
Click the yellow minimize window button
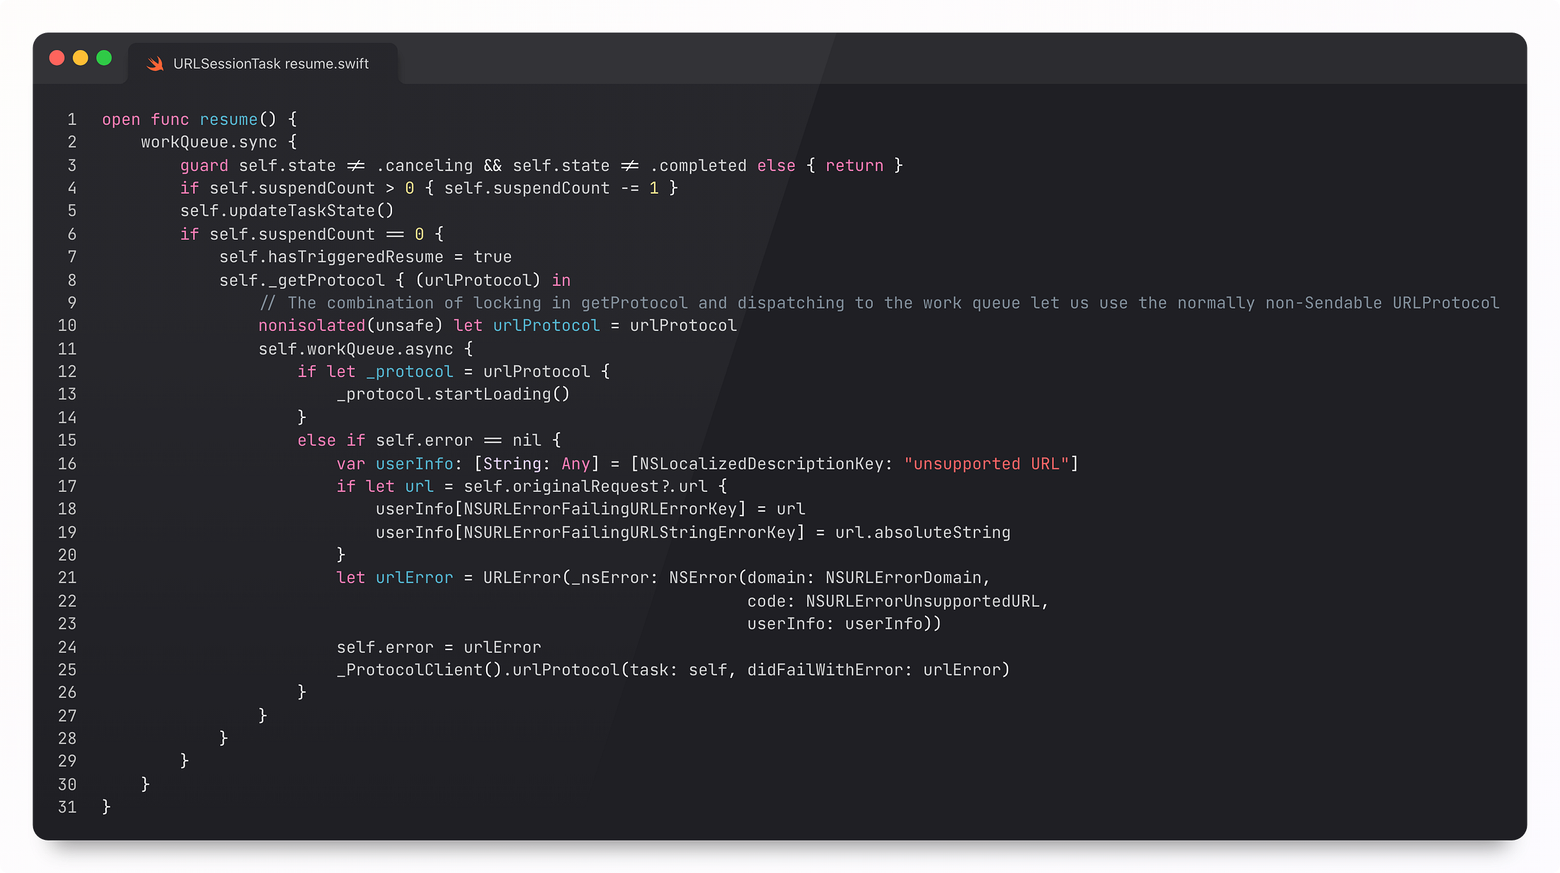(81, 58)
